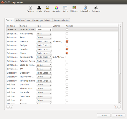Move selected field up with arrow button
The width and height of the screenshot is (127, 119).
[x=8, y=107]
